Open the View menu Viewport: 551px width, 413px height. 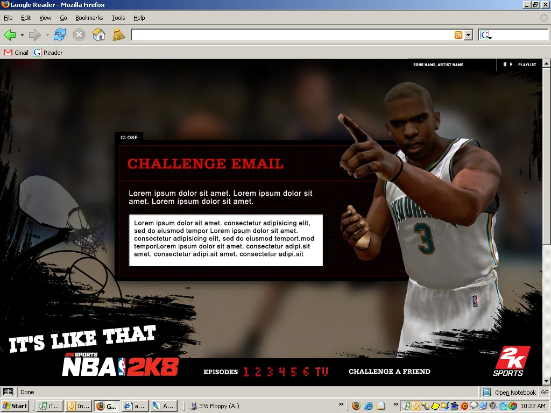coord(45,18)
